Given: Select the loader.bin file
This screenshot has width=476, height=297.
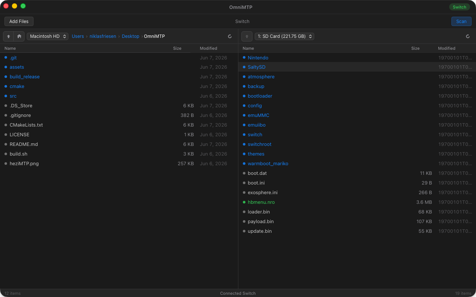Looking at the screenshot, I should (x=357, y=212).
